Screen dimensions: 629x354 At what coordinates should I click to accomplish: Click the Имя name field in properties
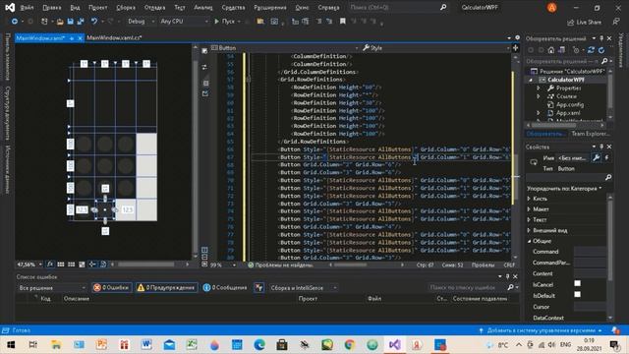[574, 158]
